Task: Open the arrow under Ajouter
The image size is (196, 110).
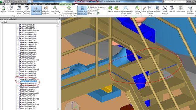Action: [3, 13]
